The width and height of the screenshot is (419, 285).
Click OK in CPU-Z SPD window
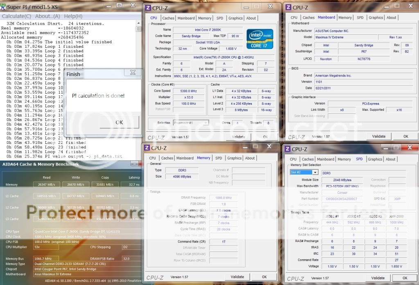[x=405, y=278]
